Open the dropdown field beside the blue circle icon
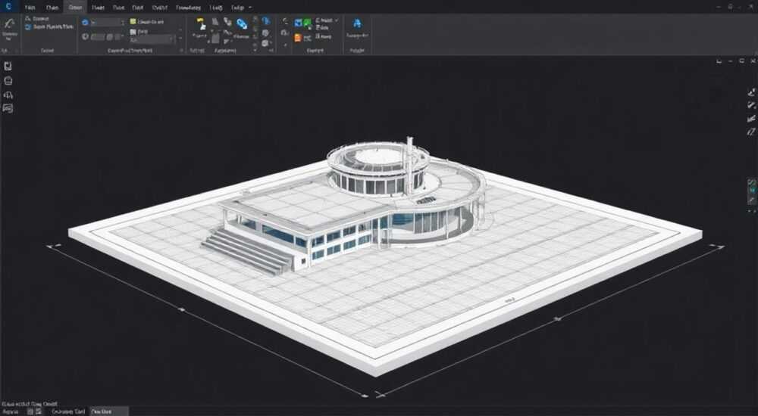Screen dimensions: 758x416 point(108,22)
